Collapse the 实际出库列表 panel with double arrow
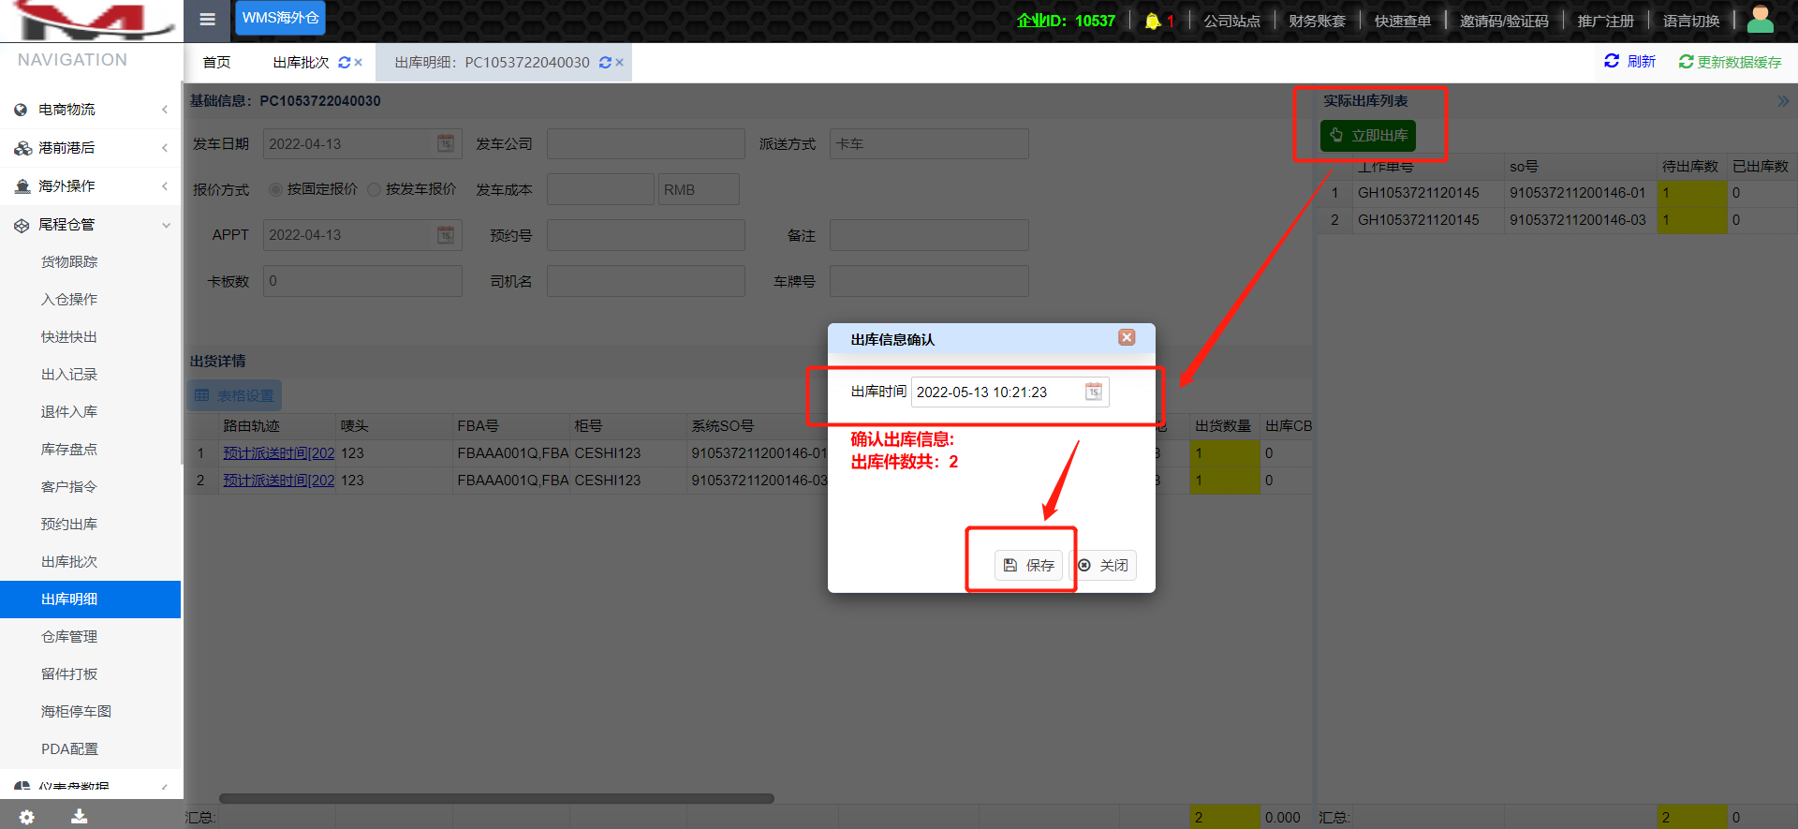 (1783, 101)
